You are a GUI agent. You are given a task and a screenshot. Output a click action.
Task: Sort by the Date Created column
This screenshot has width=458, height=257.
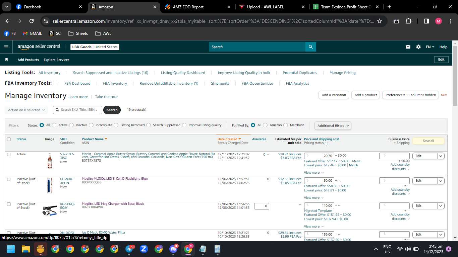point(229,139)
